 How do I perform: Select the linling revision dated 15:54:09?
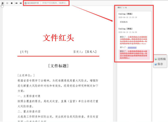pos(128,30)
